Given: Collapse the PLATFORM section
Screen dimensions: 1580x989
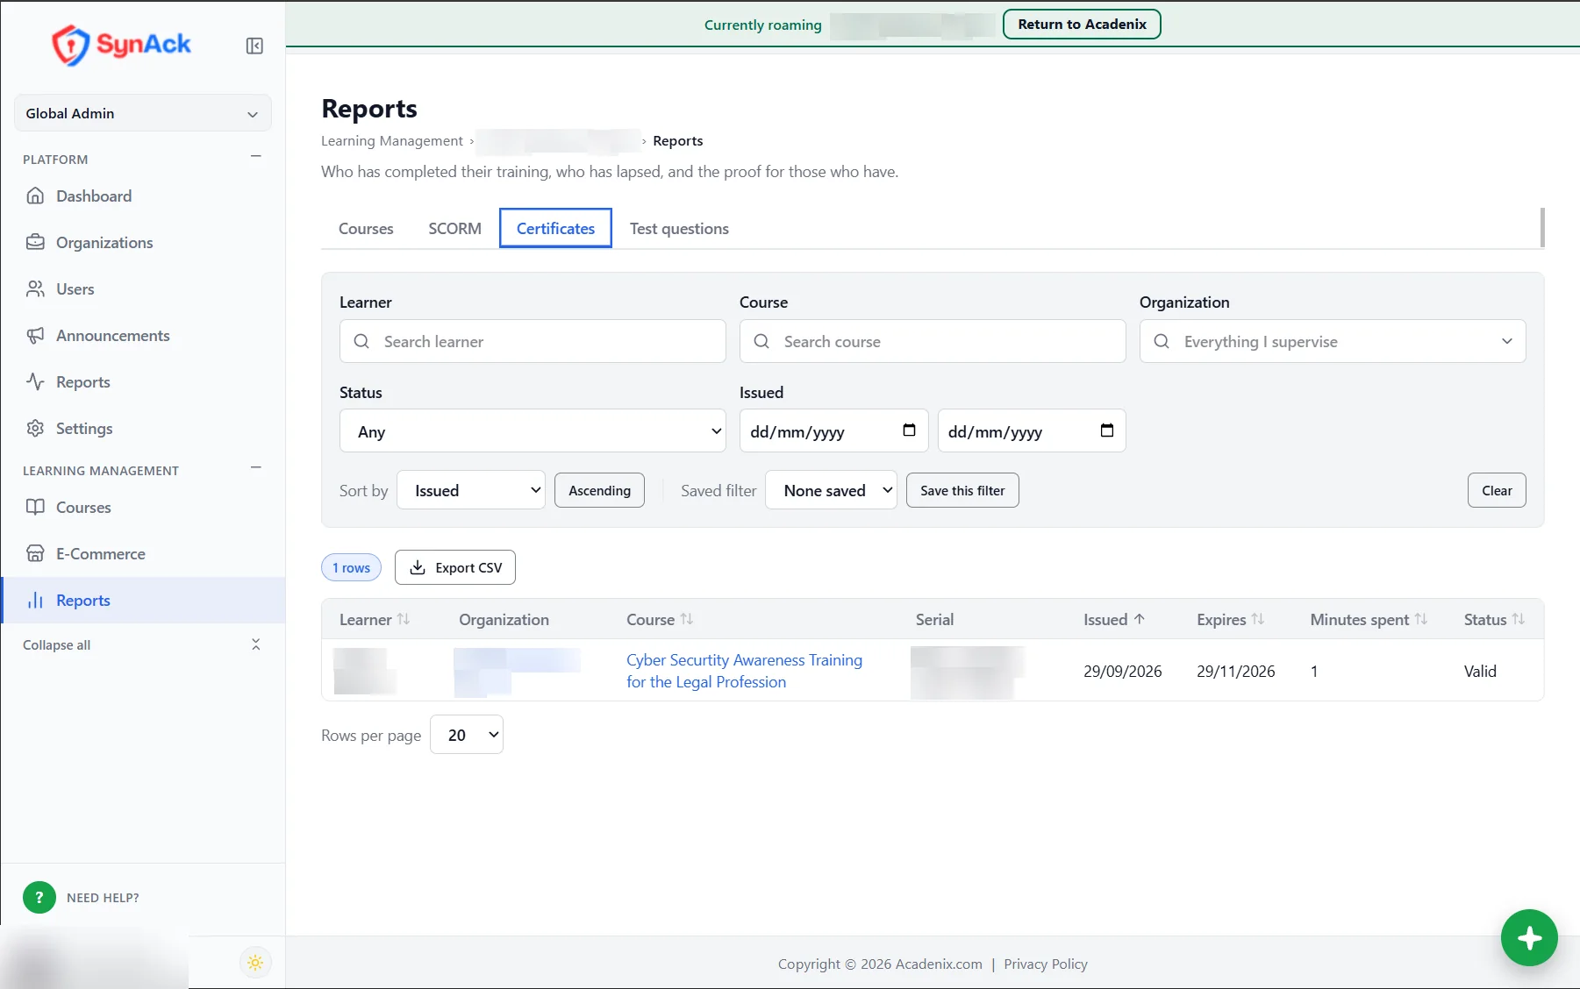Looking at the screenshot, I should tap(256, 157).
